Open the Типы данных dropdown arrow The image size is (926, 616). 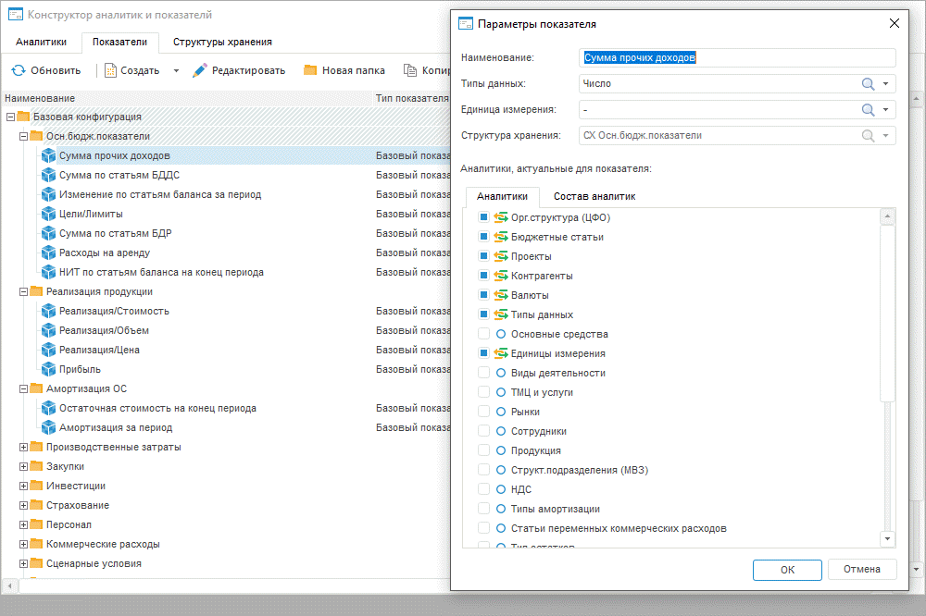(x=886, y=84)
